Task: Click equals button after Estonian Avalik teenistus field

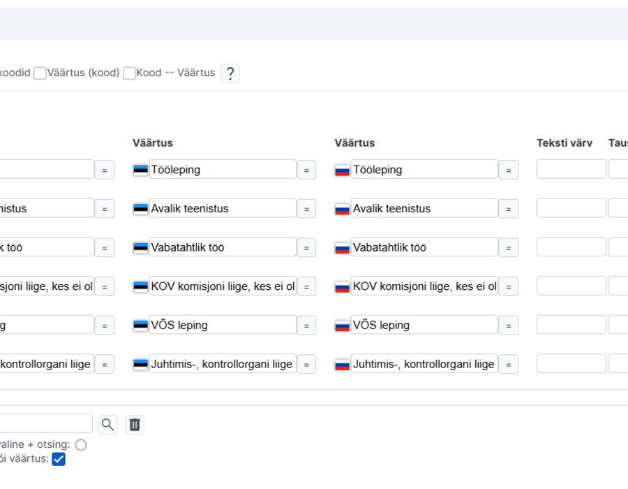Action: pyautogui.click(x=306, y=209)
